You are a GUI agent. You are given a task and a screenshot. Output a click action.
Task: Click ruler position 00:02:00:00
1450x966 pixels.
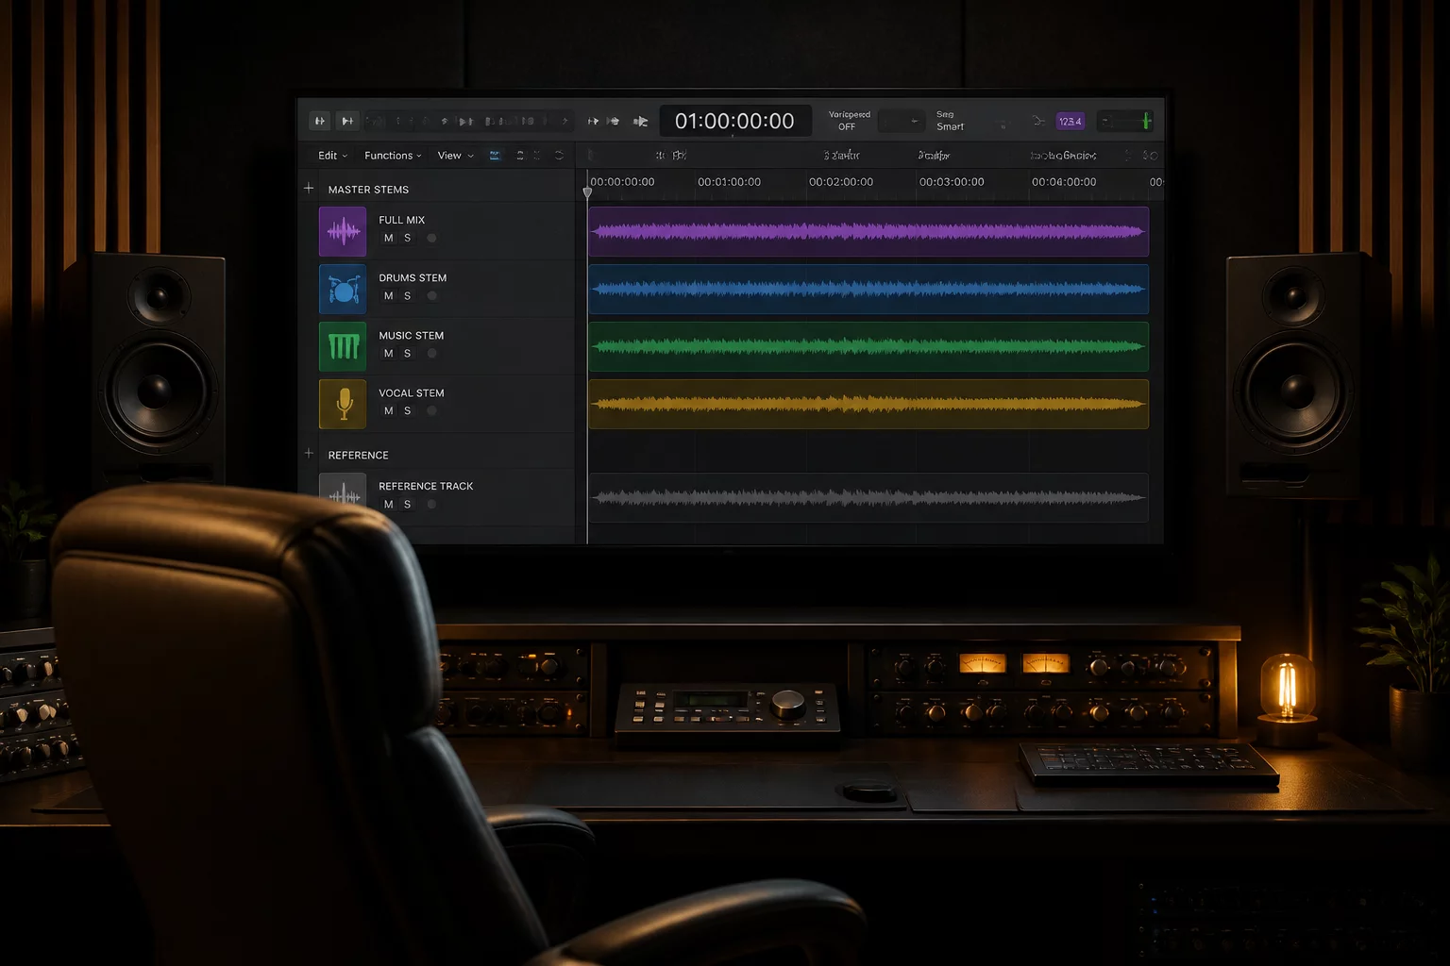(x=841, y=182)
